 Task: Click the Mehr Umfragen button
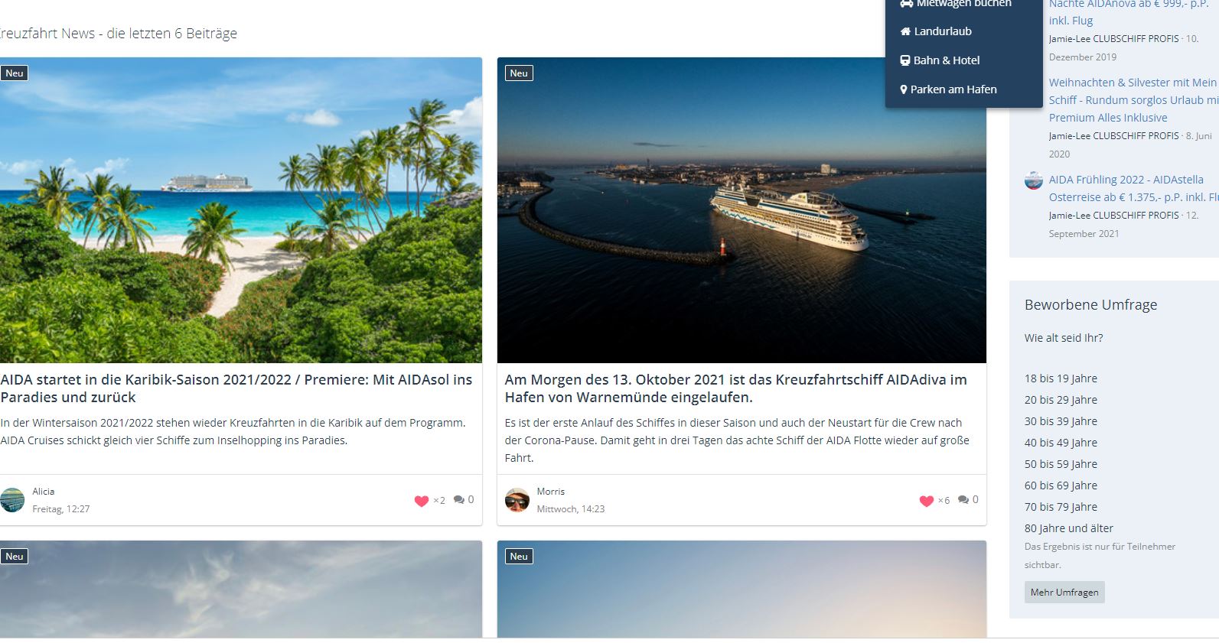coord(1064,593)
